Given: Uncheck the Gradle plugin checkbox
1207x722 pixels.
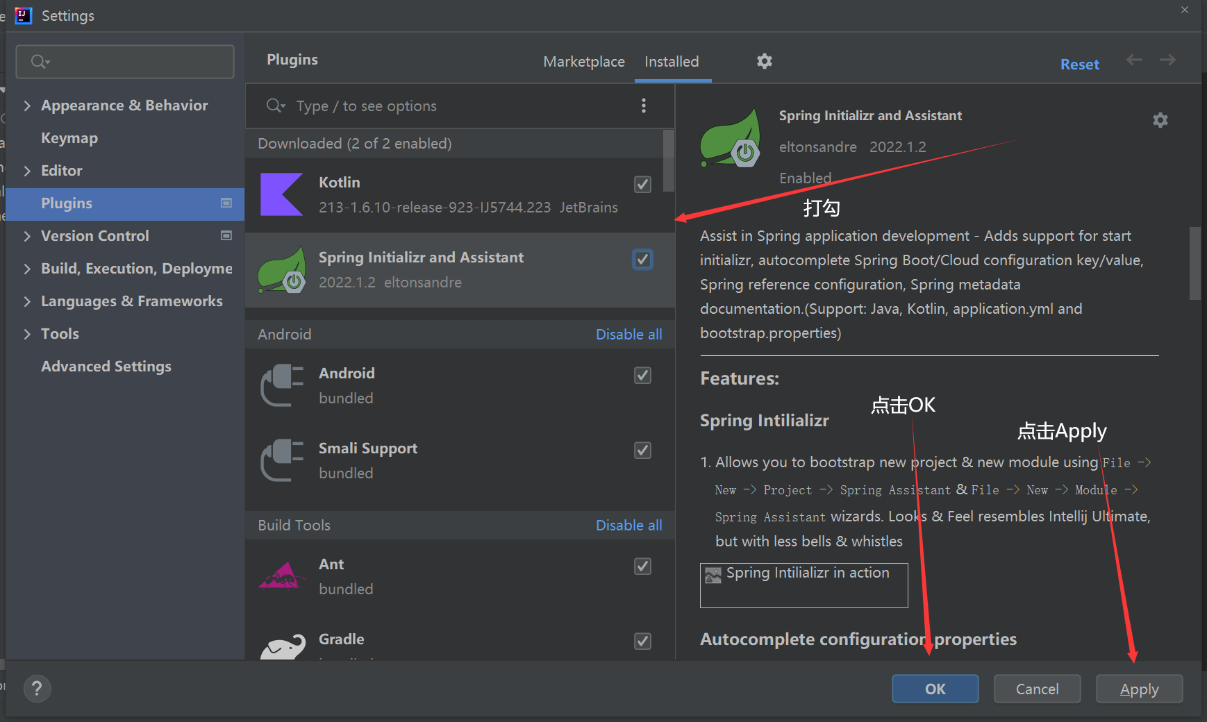Looking at the screenshot, I should coord(643,641).
